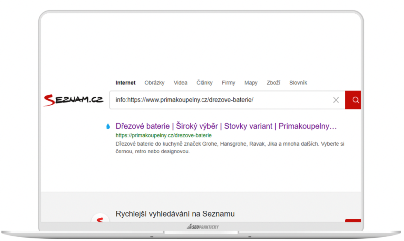The height and width of the screenshot is (241, 404).
Task: Switch to the Obrázky tab
Action: coord(154,83)
